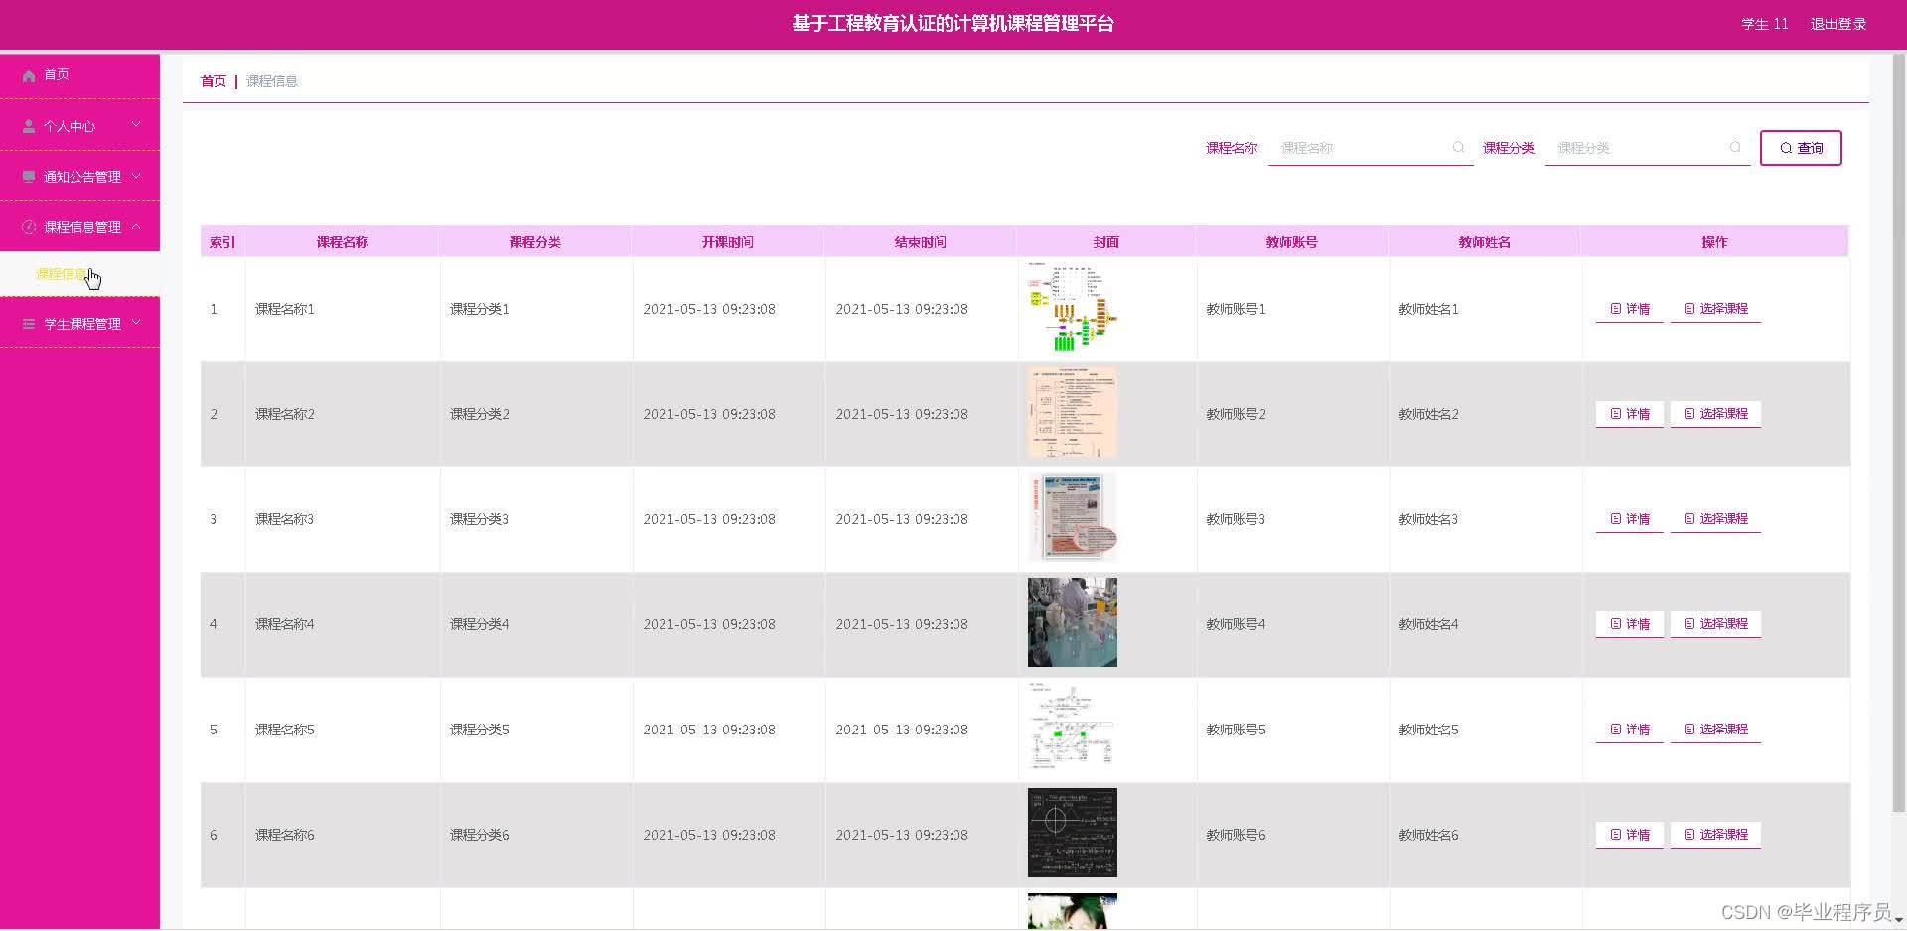The height and width of the screenshot is (931, 1907).
Task: Click the 课程名称 column header
Action: coord(343,242)
